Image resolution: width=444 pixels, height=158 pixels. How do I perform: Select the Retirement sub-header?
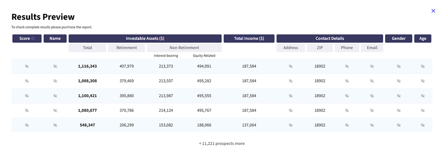coord(127,48)
